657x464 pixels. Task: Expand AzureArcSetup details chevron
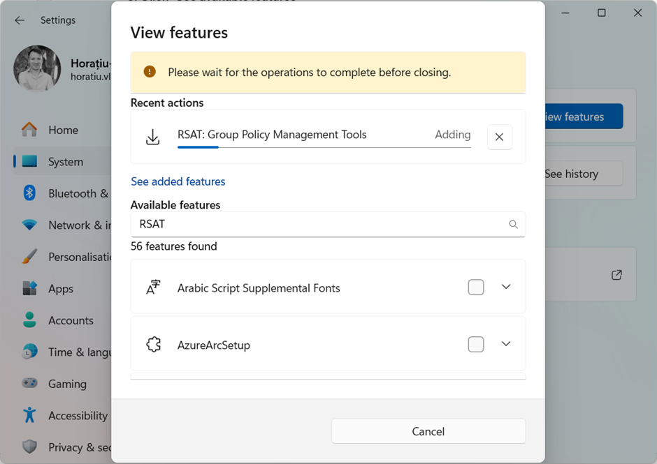coord(506,345)
